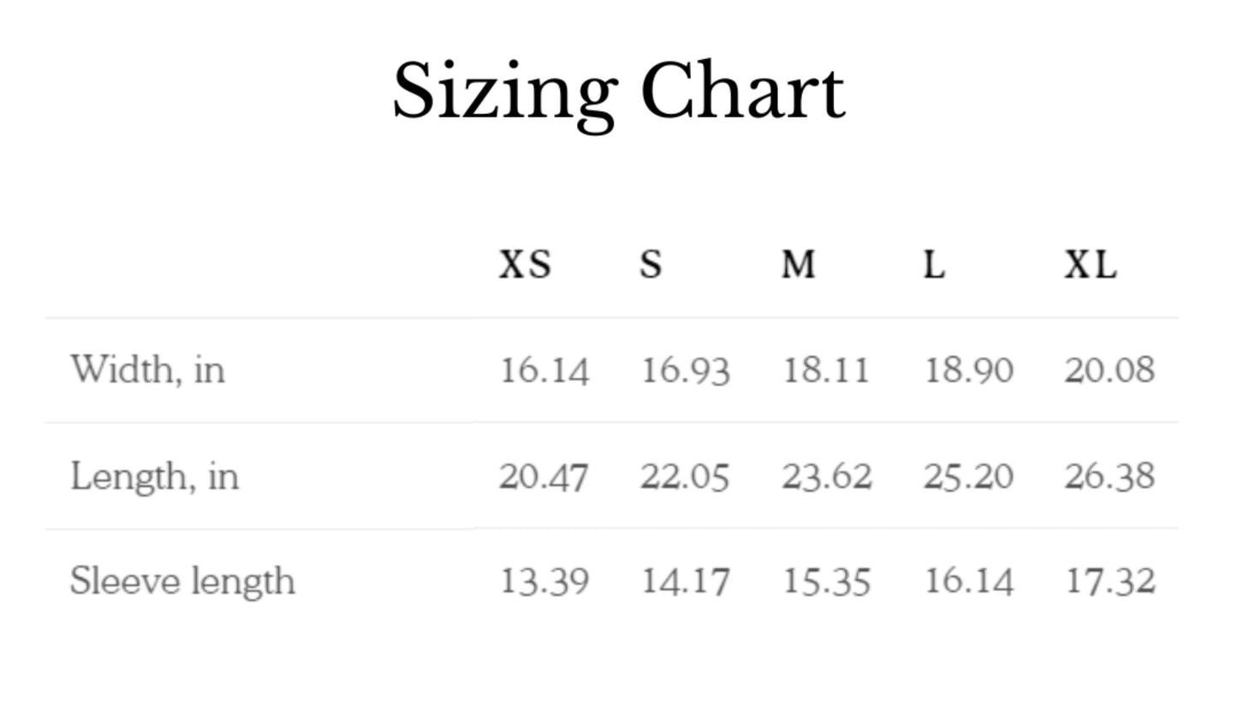Click the Width, in row label
The image size is (1237, 715).
[147, 370]
